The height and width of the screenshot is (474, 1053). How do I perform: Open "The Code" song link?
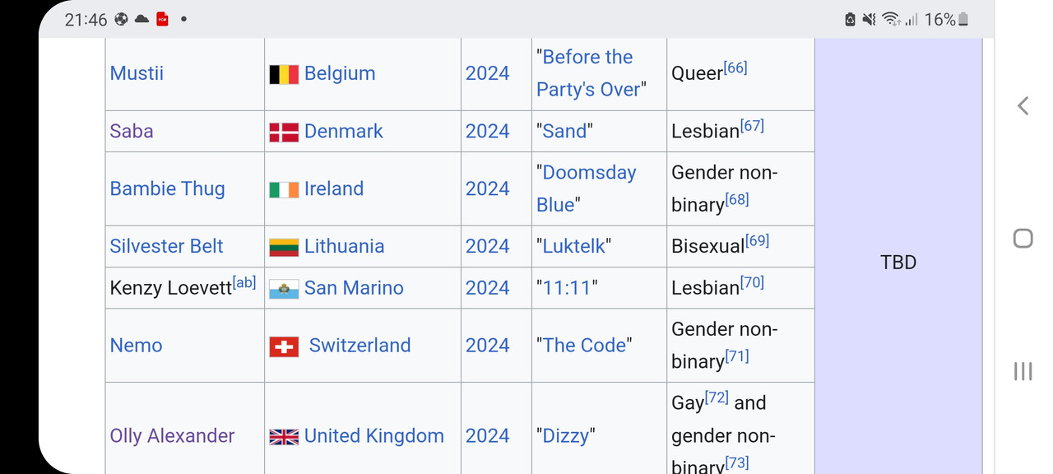pyautogui.click(x=583, y=345)
